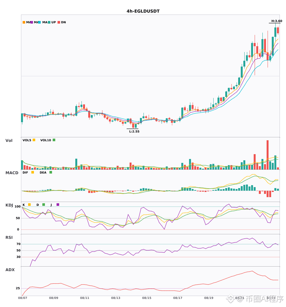Click the purple MA legend swatch

click(x=32, y=22)
